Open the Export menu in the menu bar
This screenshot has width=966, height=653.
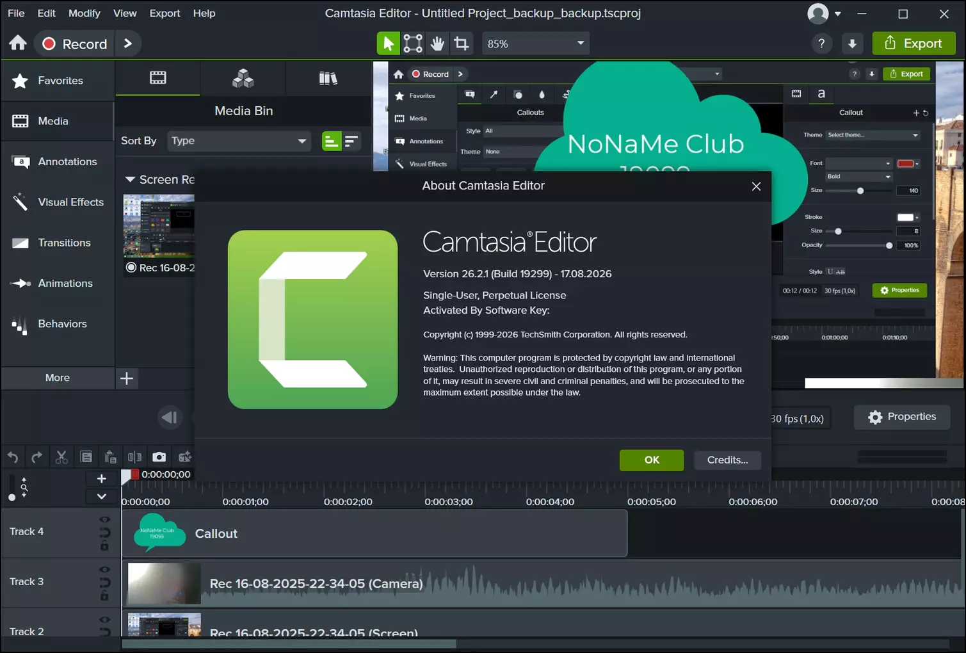coord(165,13)
